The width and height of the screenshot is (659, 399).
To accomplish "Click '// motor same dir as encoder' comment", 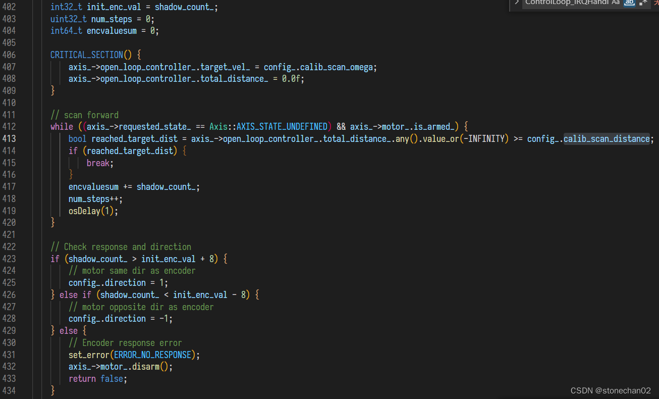I will click(132, 271).
